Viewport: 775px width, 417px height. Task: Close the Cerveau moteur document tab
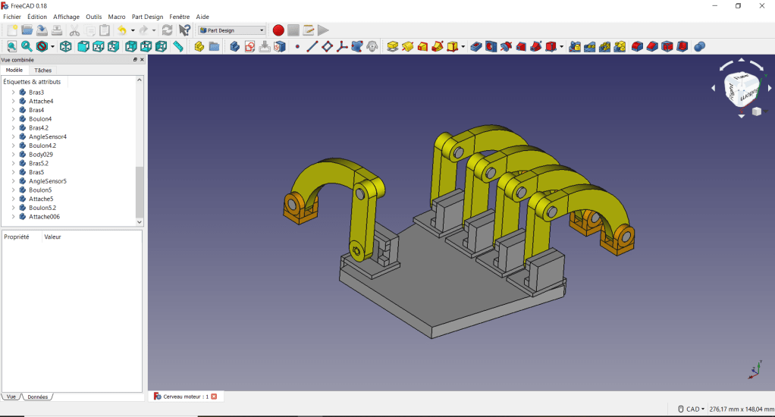coord(214,397)
